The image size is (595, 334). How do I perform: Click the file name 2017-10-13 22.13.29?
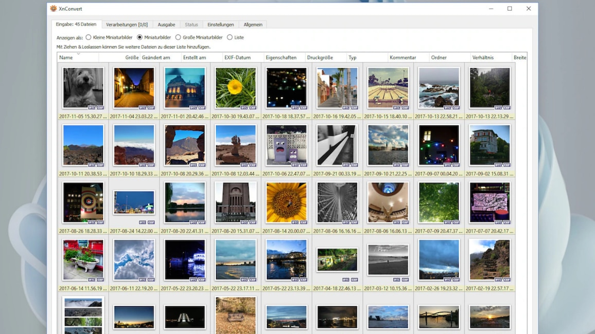click(489, 116)
